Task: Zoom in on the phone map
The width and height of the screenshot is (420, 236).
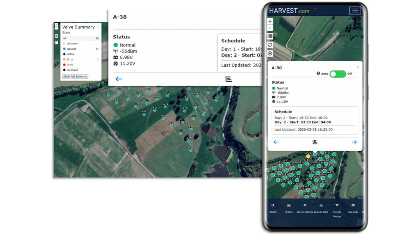Action: coord(270,21)
